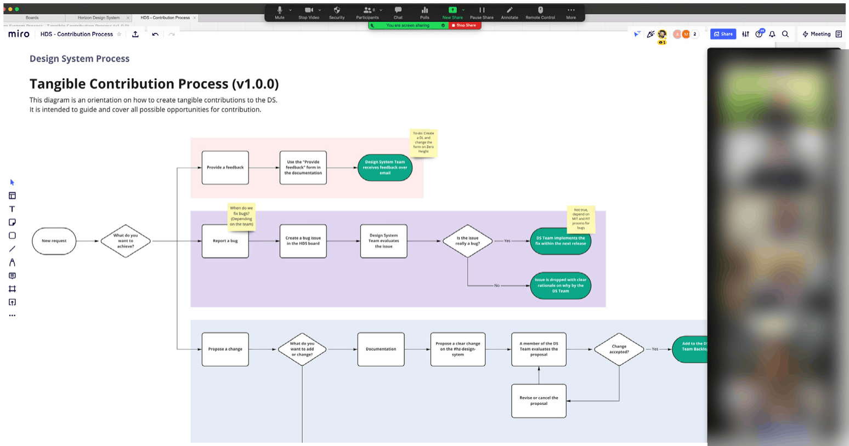Expand the video options arrow beside Stop Video
849x446 pixels.
(320, 10)
